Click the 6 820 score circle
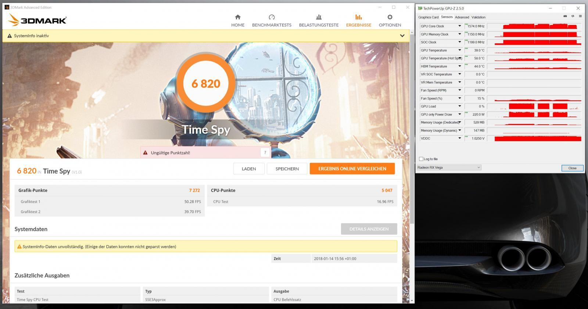This screenshot has height=309, width=588. (206, 84)
